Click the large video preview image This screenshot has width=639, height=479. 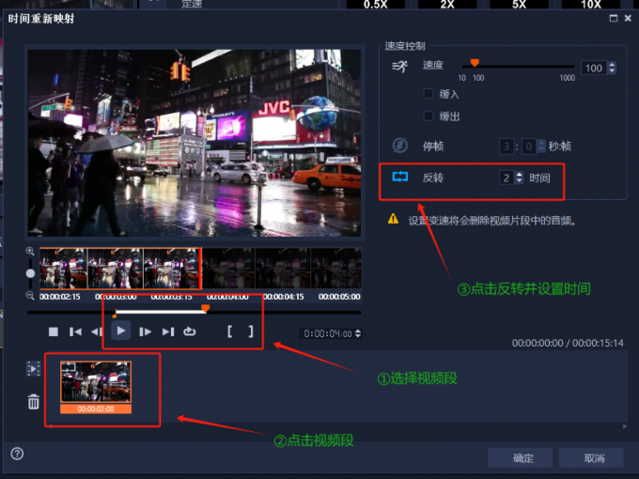[x=195, y=143]
